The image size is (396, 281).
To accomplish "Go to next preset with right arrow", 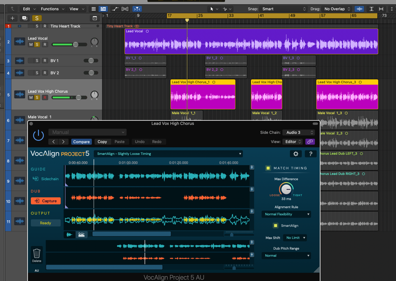I will coord(63,142).
